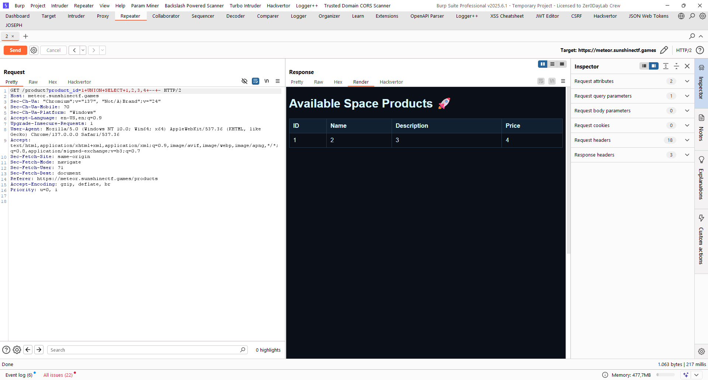Open Repeater help question mark icon

coord(700,50)
